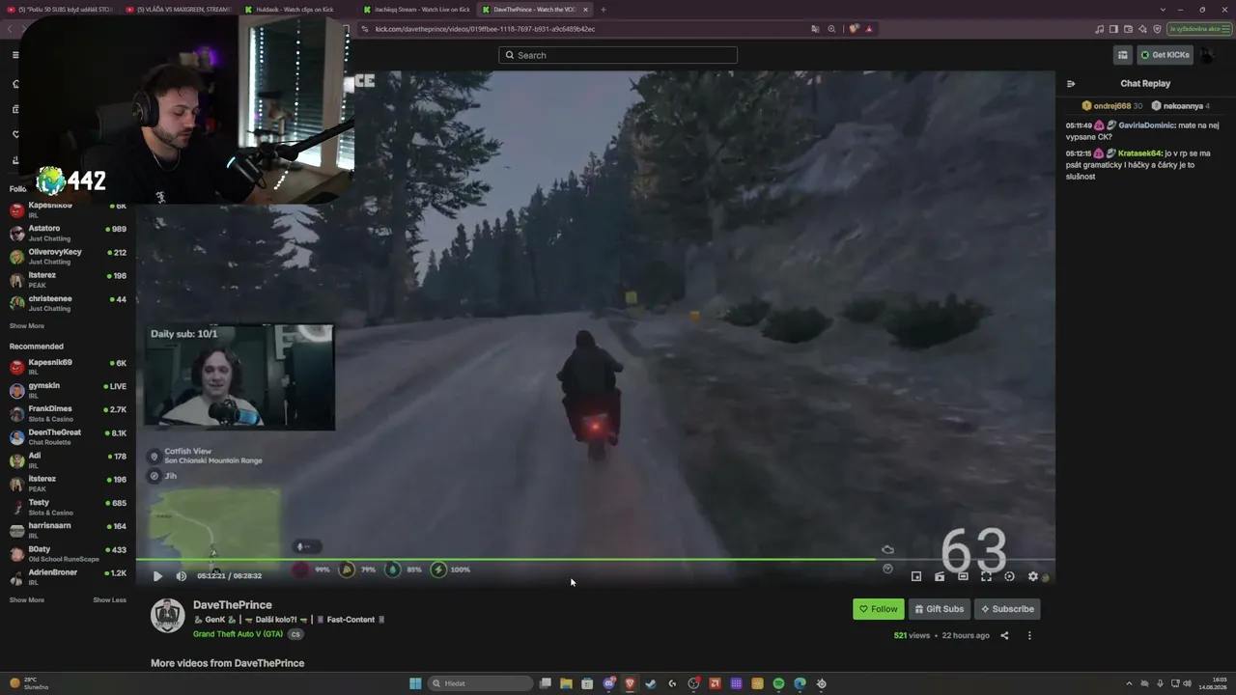Image resolution: width=1236 pixels, height=695 pixels.
Task: Toggle the Brave sidebar panel
Action: coord(1113,29)
